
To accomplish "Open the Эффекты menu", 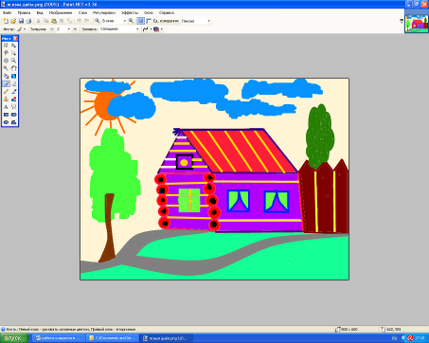I will tap(130, 12).
